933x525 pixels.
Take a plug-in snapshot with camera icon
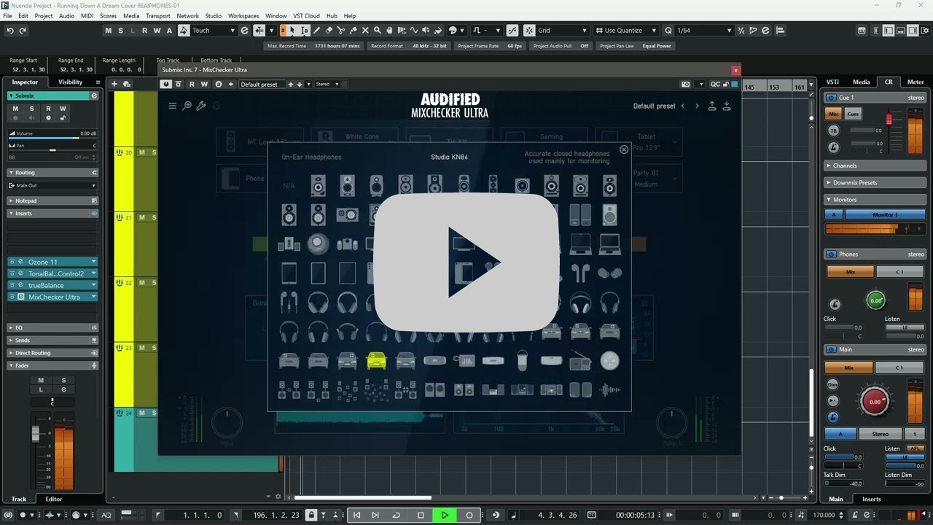(685, 84)
